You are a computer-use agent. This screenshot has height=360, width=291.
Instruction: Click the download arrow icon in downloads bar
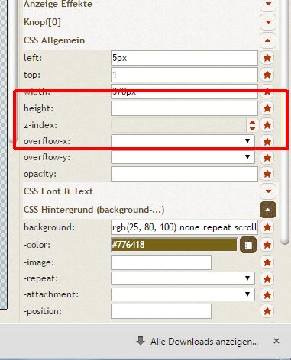click(141, 341)
